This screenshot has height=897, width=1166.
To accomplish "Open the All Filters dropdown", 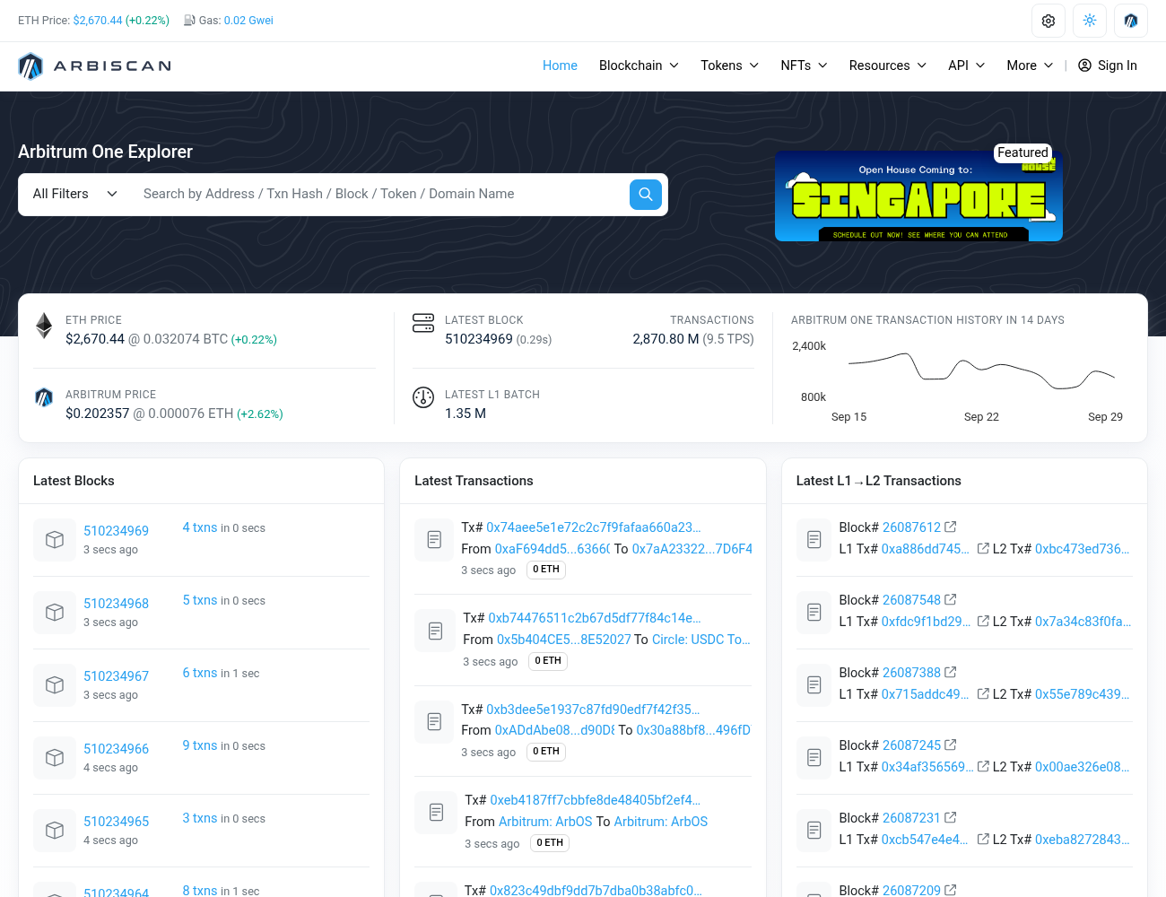I will pos(75,194).
